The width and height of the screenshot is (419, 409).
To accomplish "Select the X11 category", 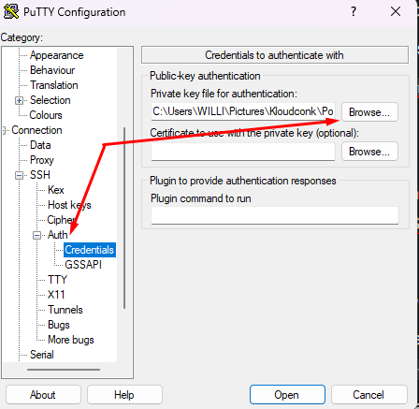I will [x=56, y=295].
